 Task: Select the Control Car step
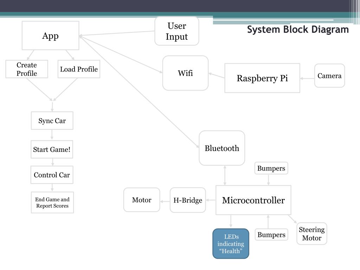[x=52, y=175]
